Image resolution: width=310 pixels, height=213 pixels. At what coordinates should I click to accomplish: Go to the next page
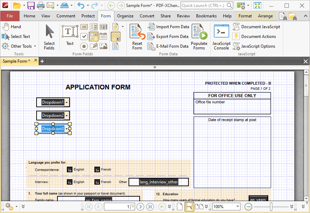pos(140,207)
